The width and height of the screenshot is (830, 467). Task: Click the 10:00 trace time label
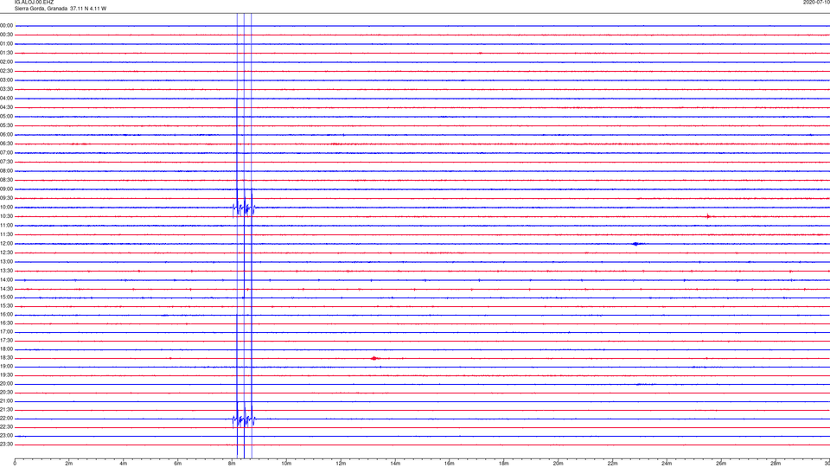(6, 208)
